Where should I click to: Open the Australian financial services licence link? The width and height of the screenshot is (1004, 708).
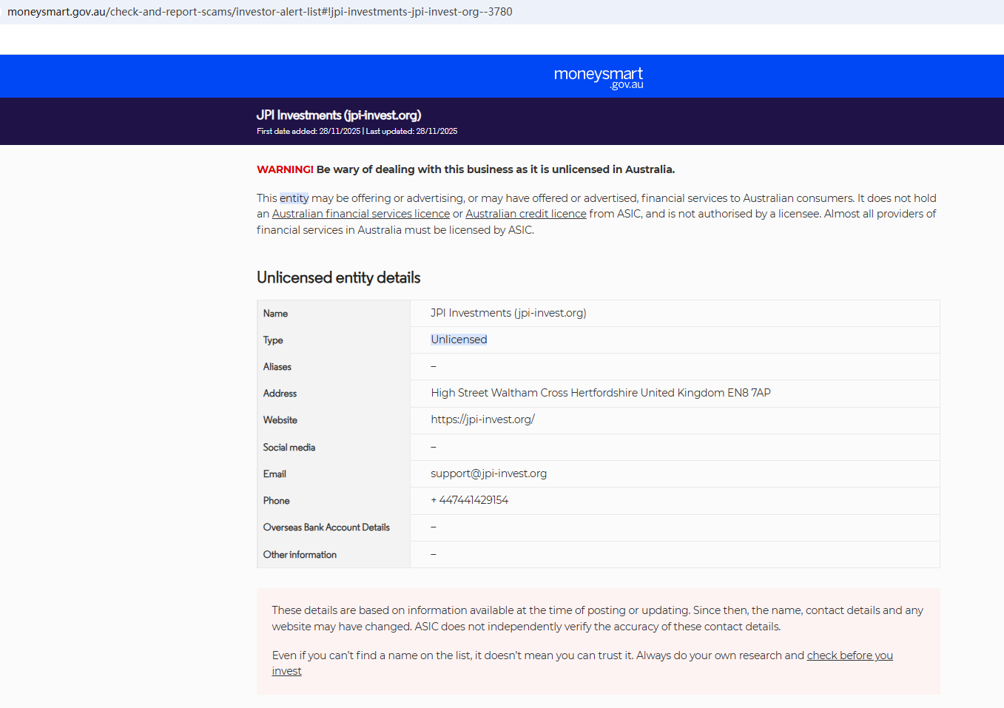360,214
